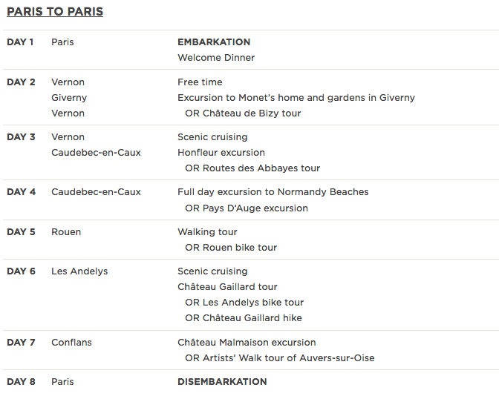Click the EMBARKATION heading text
Viewport: 499px width, 399px height.
[x=214, y=42]
